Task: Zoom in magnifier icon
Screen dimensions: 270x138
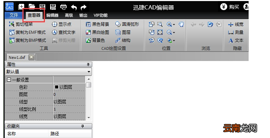Action: [169, 24]
